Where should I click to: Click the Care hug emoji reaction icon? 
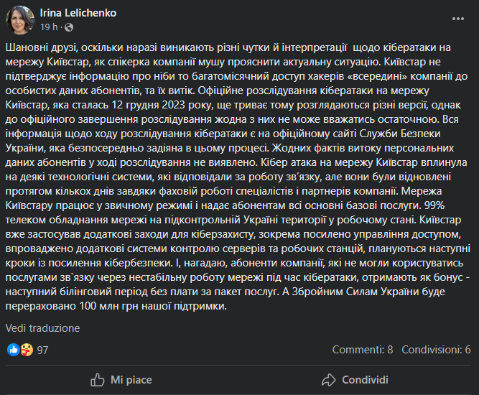click(25, 350)
